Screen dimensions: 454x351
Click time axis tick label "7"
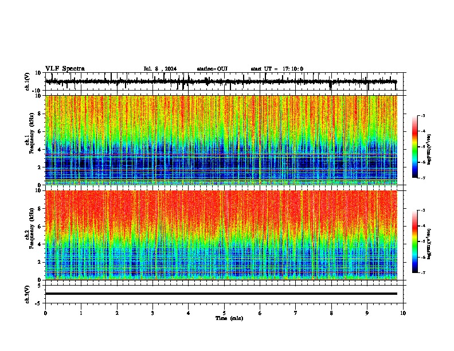point(296,313)
